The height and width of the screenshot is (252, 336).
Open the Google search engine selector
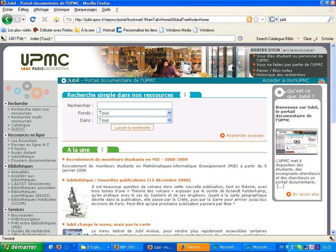[x=274, y=19]
